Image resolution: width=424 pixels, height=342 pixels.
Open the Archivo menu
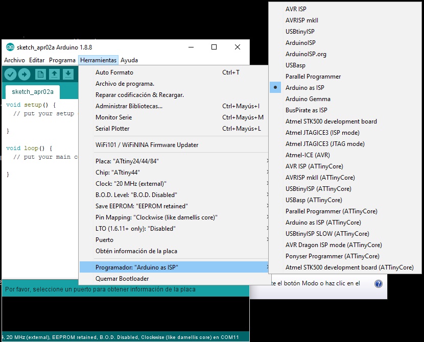point(14,60)
